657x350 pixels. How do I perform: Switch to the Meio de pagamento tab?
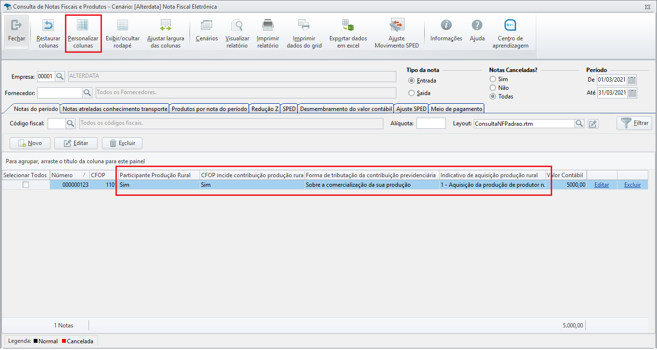coord(456,109)
